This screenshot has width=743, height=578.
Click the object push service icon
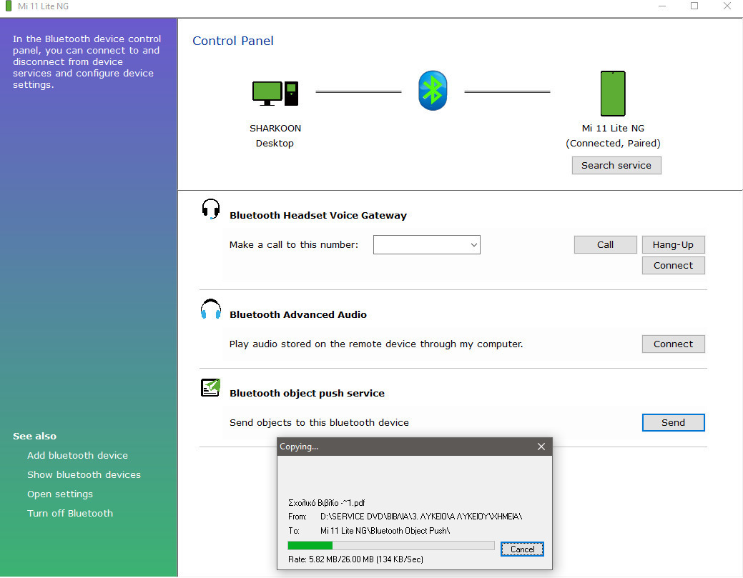coord(210,387)
